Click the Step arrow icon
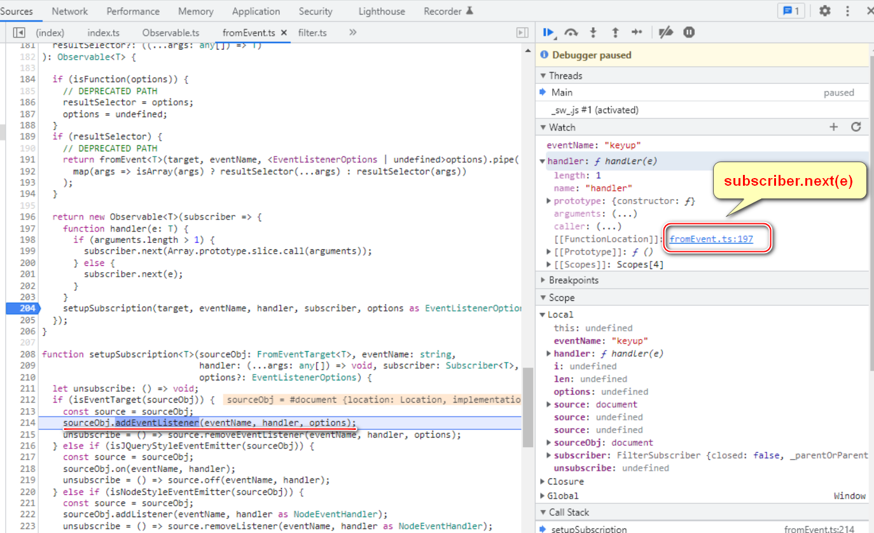The height and width of the screenshot is (533, 874). click(637, 32)
